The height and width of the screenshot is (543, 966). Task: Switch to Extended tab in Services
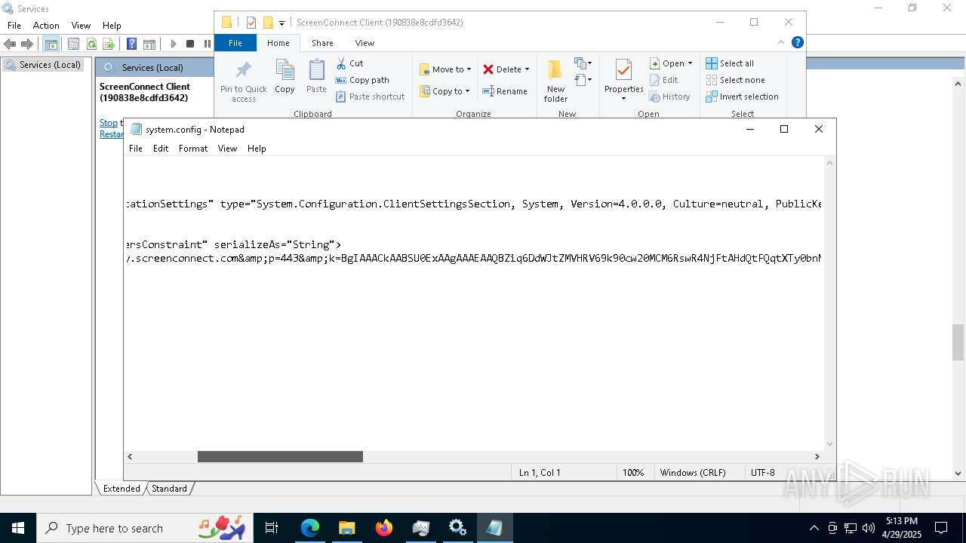[x=122, y=489]
